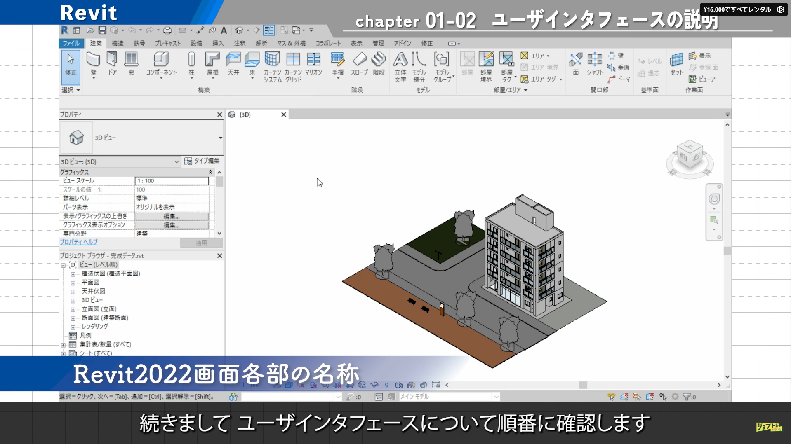The height and width of the screenshot is (444, 791).
Task: Select the 面 (By Face) opening tool
Action: (576, 64)
